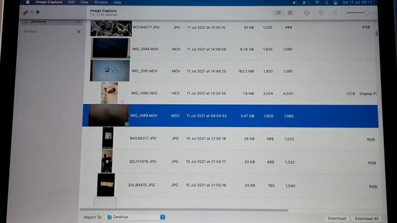
Task: Select the WZVA5577.JPG thumbnail
Action: pos(111,28)
